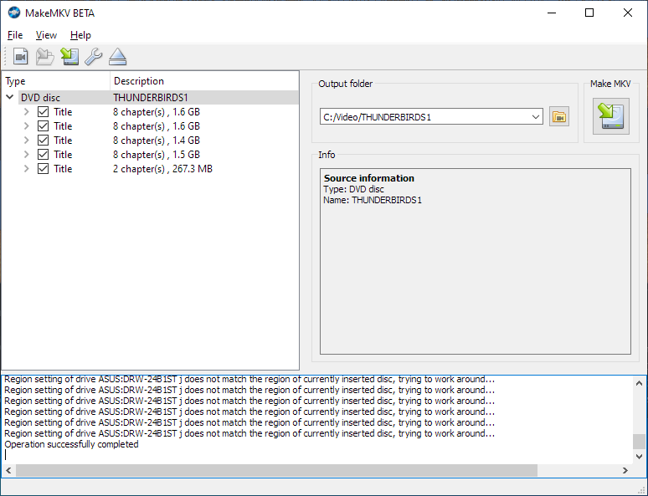648x496 pixels.
Task: Close the MakeMKV window
Action: (628, 13)
